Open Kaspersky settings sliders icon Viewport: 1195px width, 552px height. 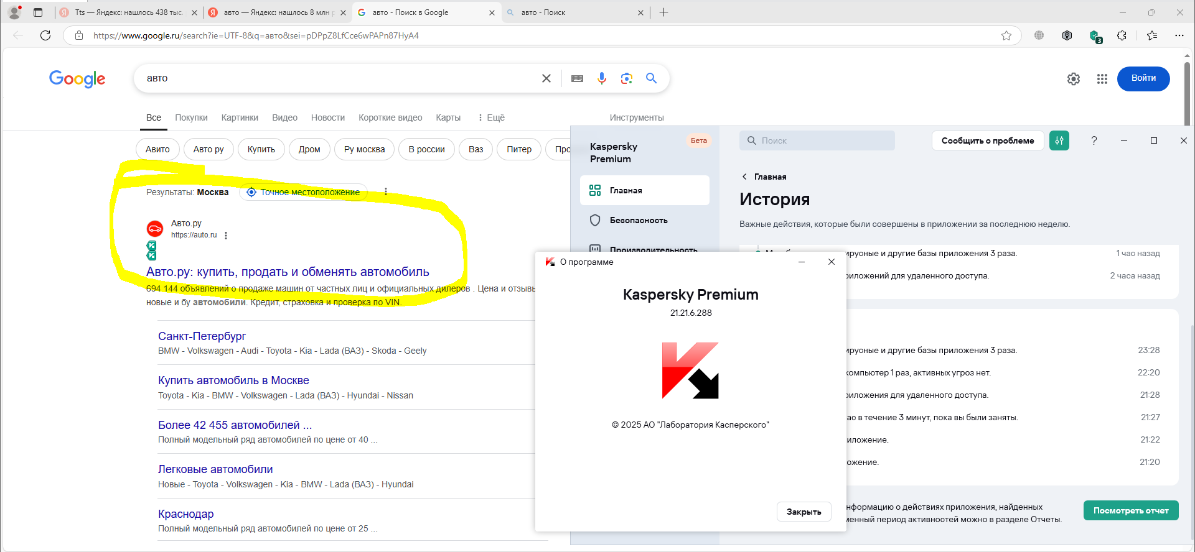1059,140
